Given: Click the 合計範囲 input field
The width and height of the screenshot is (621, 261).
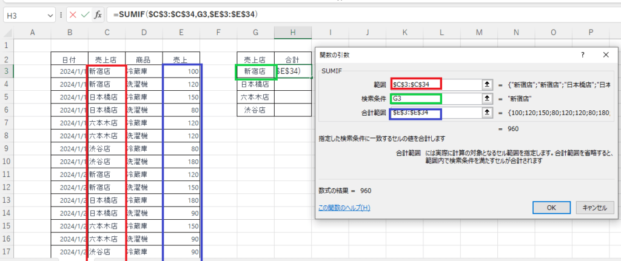Looking at the screenshot, I should 436,113.
